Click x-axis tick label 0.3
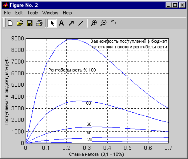188x159 pixels. pos(87,148)
